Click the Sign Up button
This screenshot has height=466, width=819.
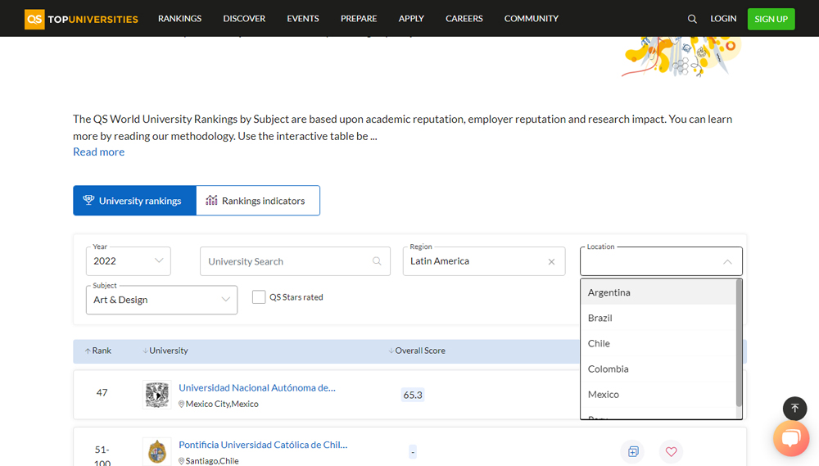[x=771, y=19]
